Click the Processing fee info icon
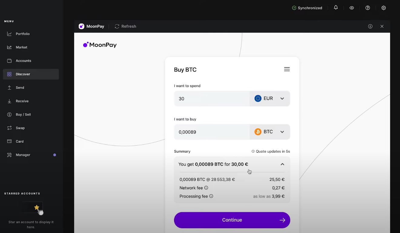The height and width of the screenshot is (233, 400). tap(211, 196)
